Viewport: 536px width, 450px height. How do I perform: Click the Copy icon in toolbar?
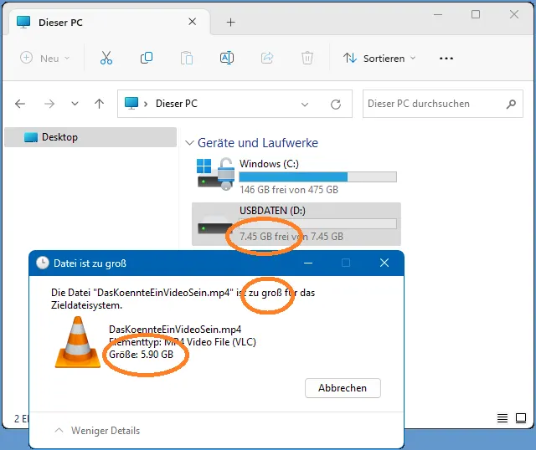(147, 58)
